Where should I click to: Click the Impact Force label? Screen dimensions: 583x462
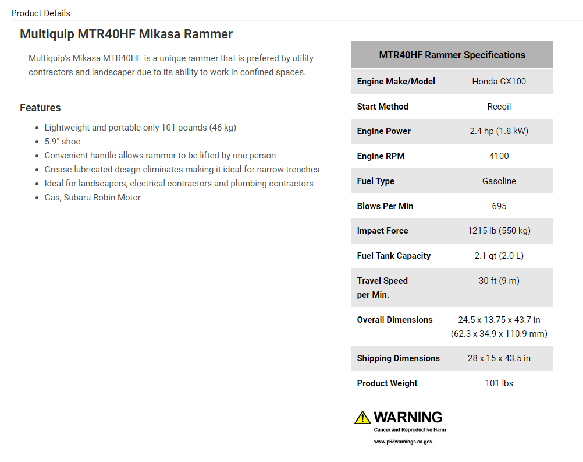click(x=382, y=231)
